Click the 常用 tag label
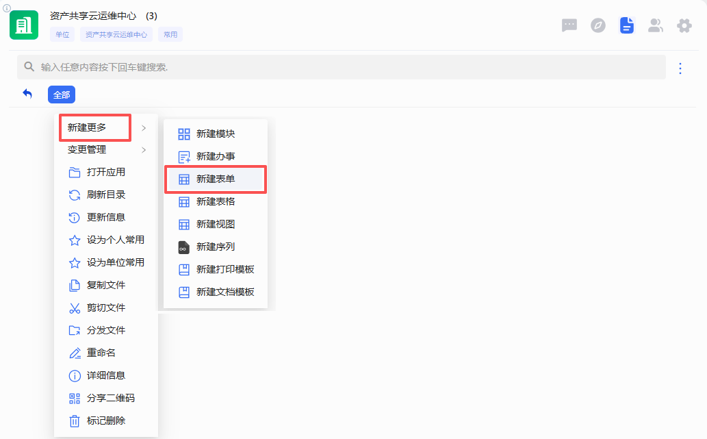The height and width of the screenshot is (439, 707). 170,34
